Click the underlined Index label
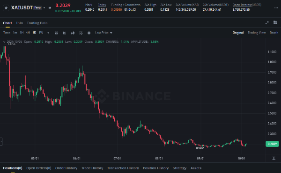Image resolution: width=281 pixels, height=173 pixels. [x=102, y=5]
